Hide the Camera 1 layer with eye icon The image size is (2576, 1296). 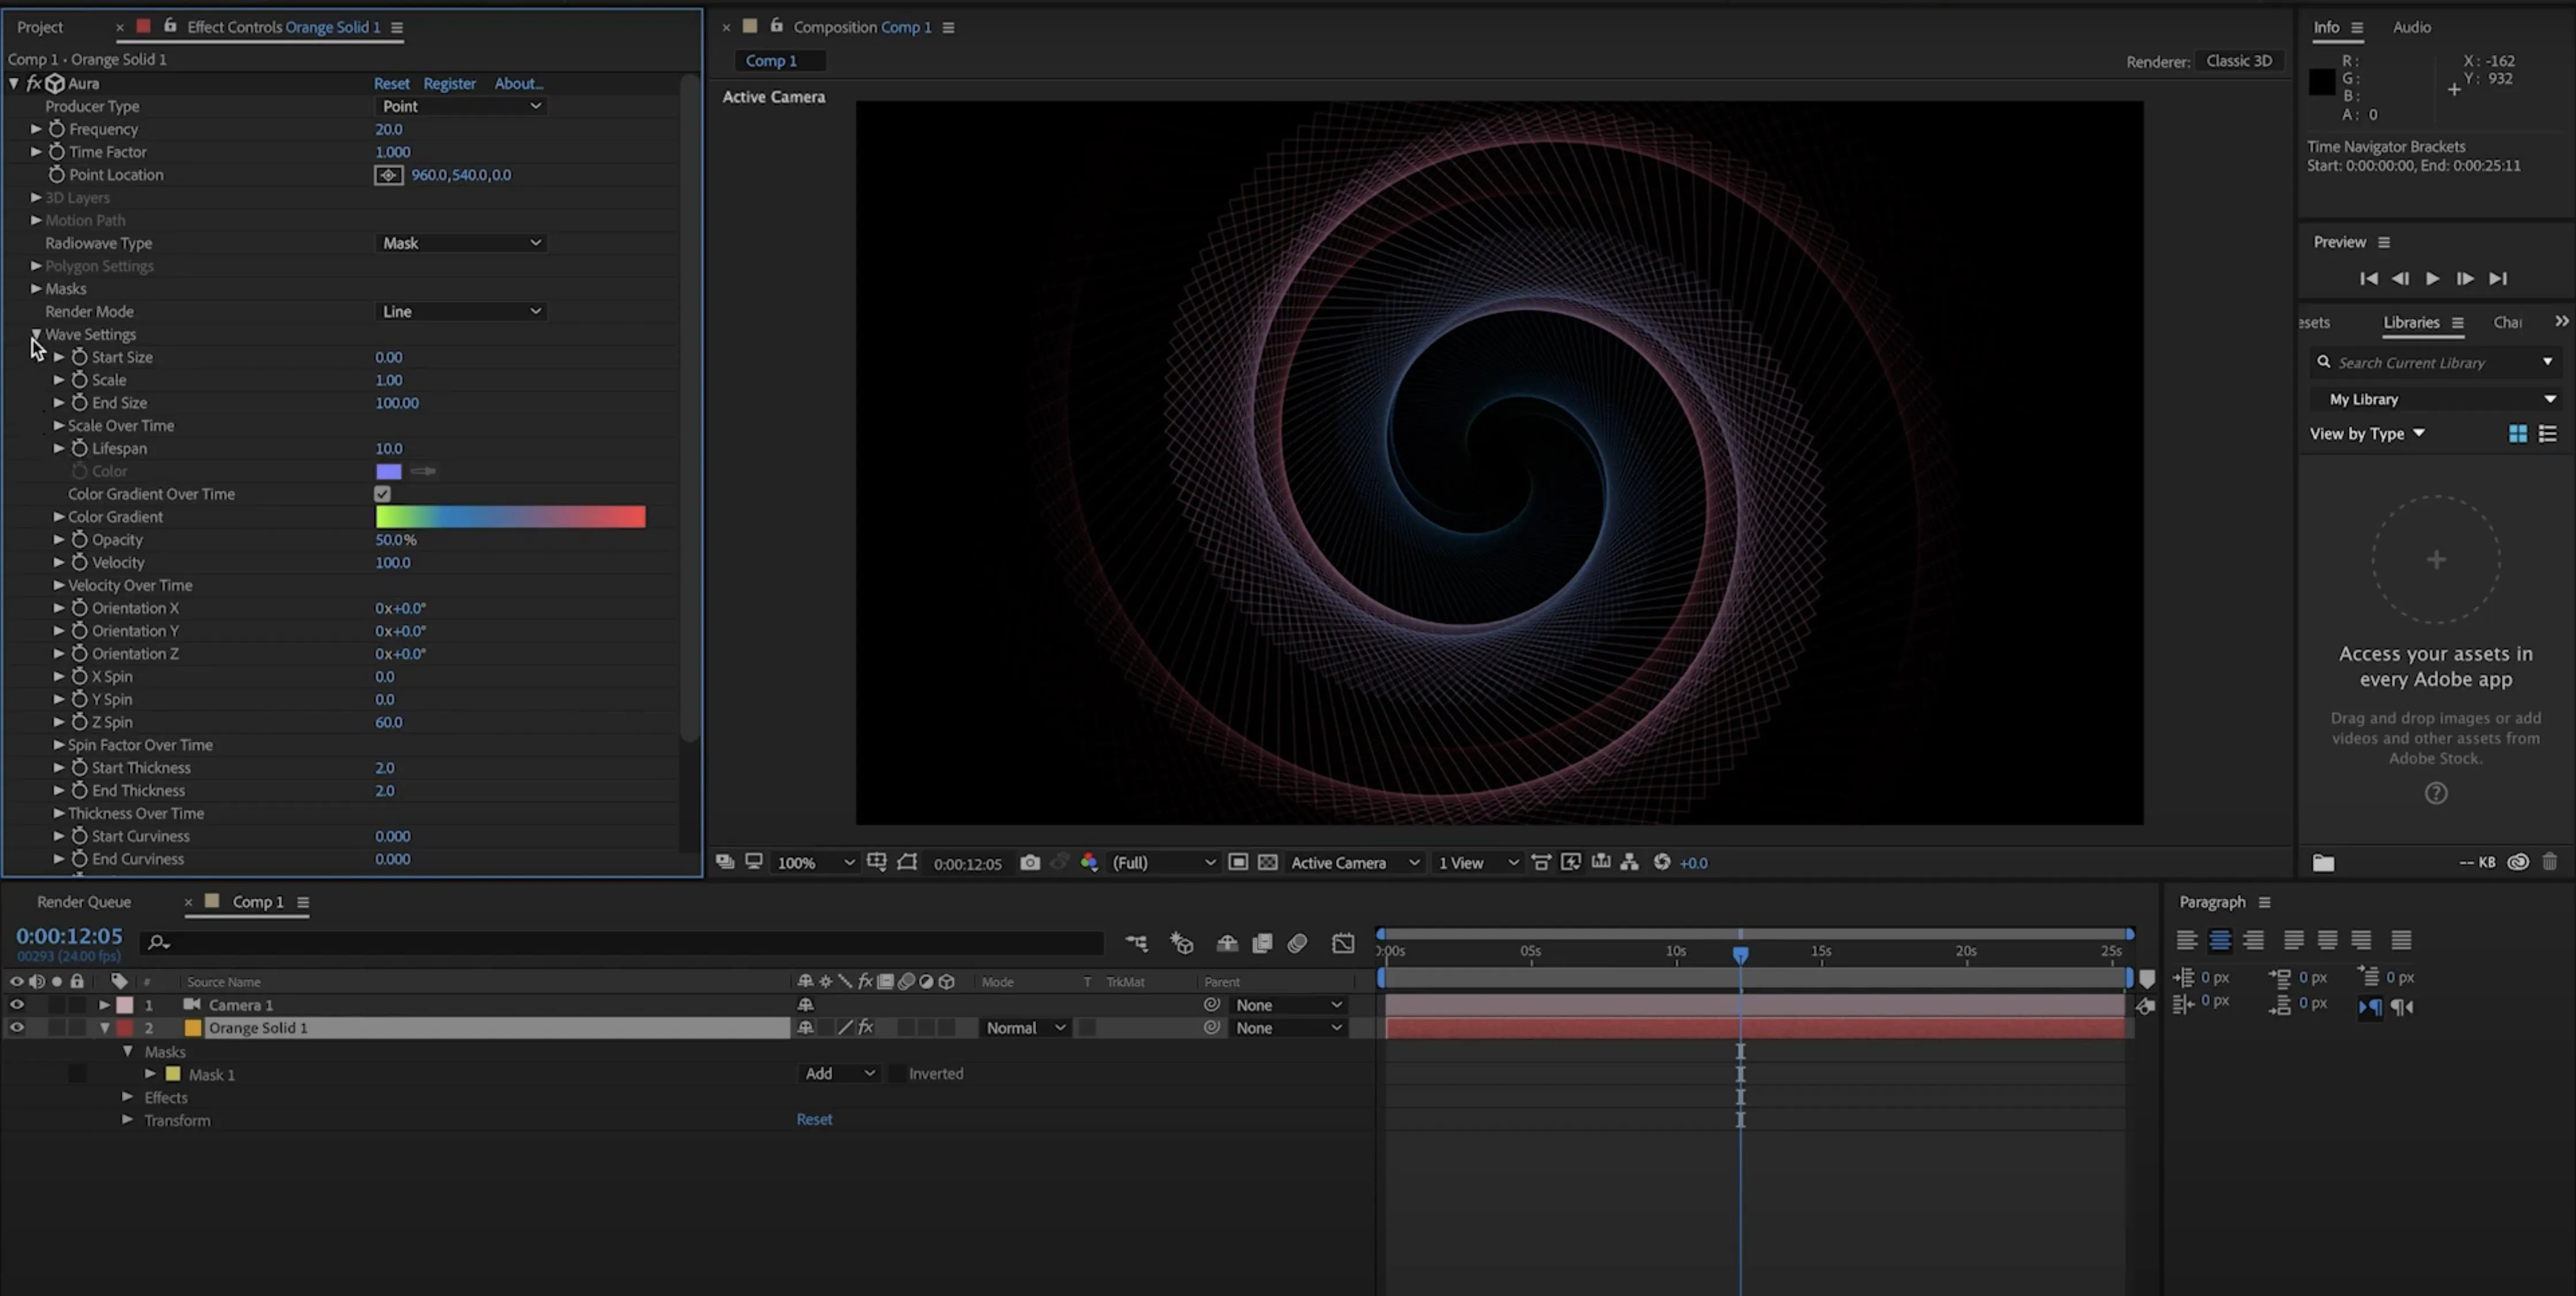pyautogui.click(x=16, y=1005)
